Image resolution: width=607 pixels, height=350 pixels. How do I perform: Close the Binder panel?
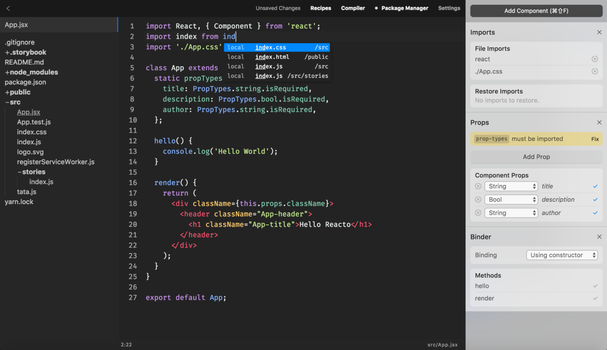tap(599, 236)
